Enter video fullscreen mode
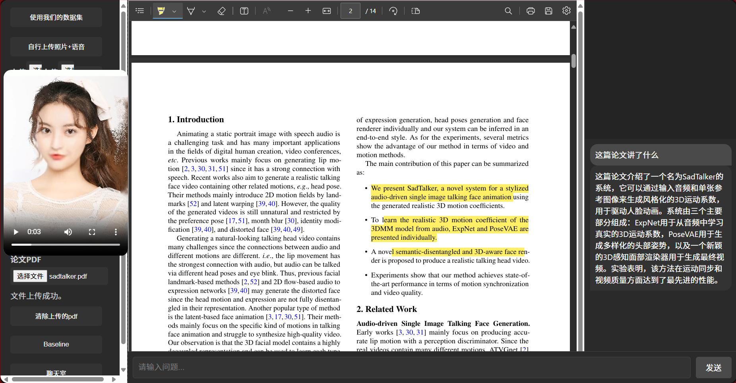This screenshot has width=736, height=383. (92, 232)
